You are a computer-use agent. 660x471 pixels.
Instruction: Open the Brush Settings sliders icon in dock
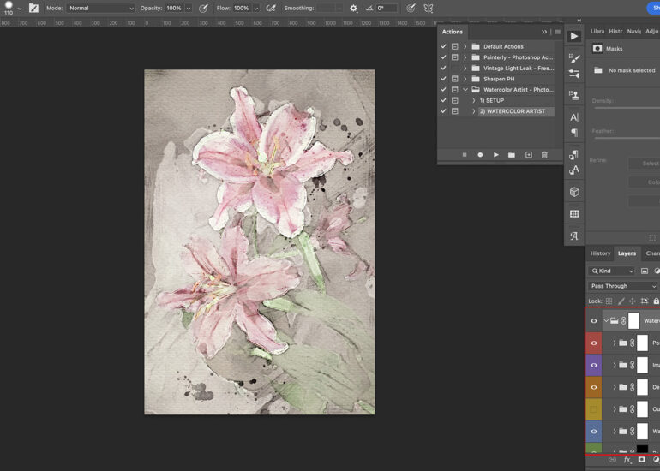coord(574,74)
